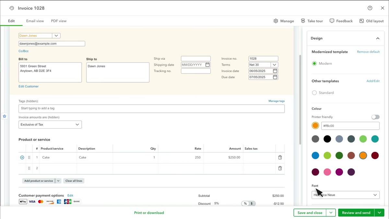The height and width of the screenshot is (219, 389).
Task: Open invoice history clock icon
Action: [12, 8]
